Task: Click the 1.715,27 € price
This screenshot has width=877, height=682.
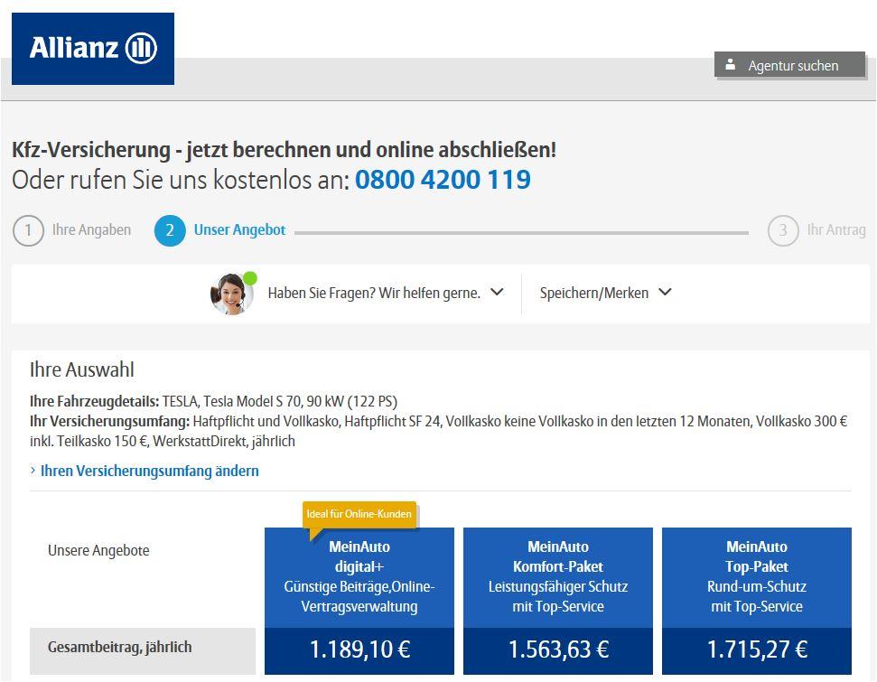Action: pyautogui.click(x=756, y=650)
